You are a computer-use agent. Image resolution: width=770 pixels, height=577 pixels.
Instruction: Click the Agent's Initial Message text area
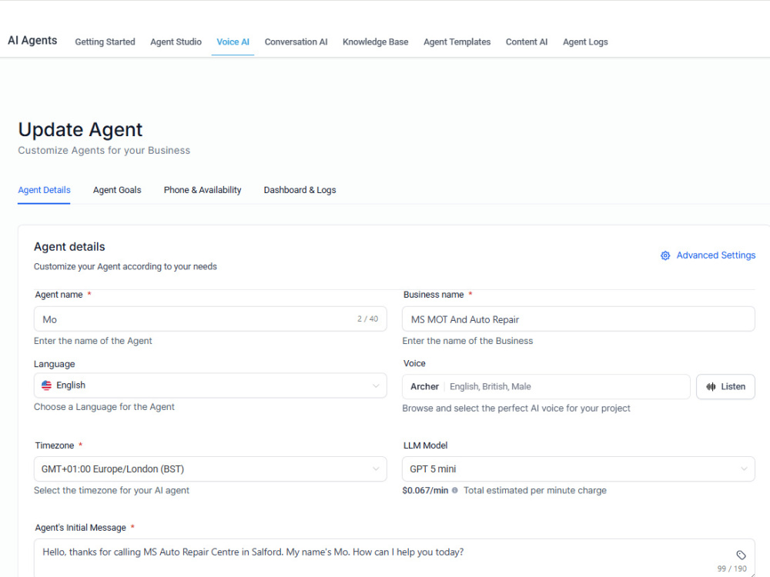pyautogui.click(x=394, y=558)
